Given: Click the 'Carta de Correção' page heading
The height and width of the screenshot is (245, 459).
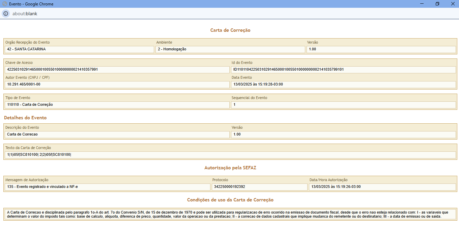Looking at the screenshot, I should click(x=230, y=30).
